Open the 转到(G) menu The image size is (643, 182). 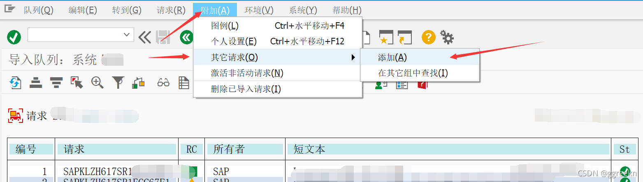pyautogui.click(x=127, y=10)
